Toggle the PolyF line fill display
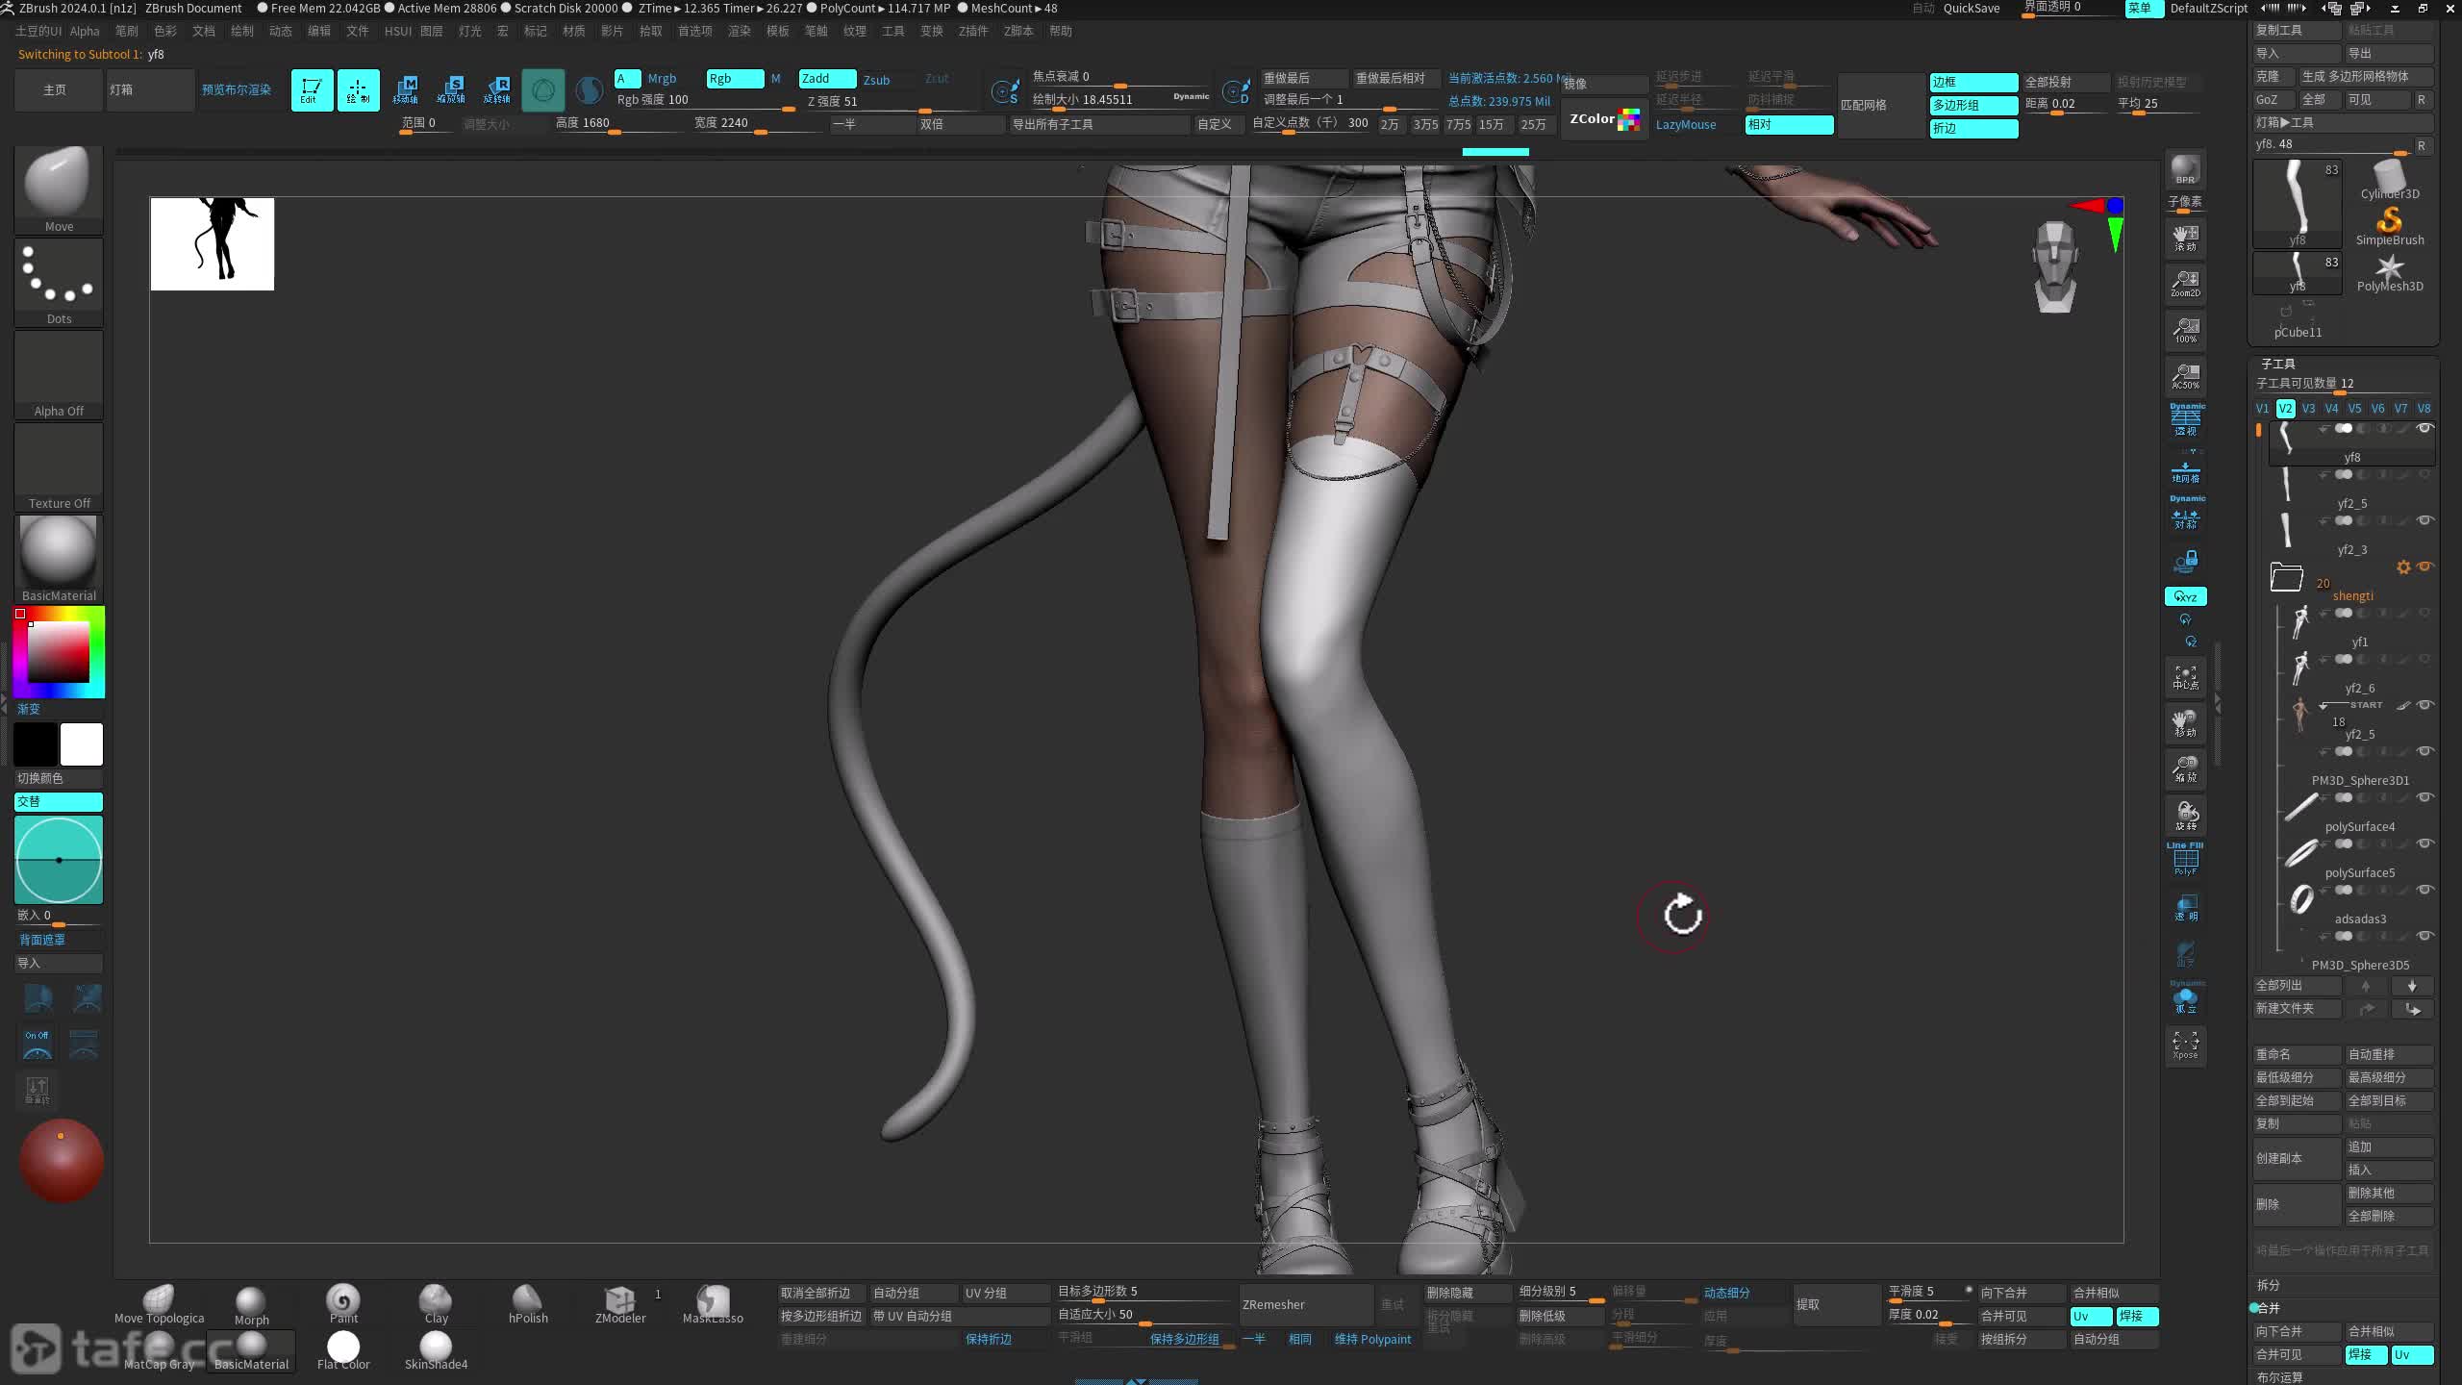2462x1385 pixels. click(2185, 859)
